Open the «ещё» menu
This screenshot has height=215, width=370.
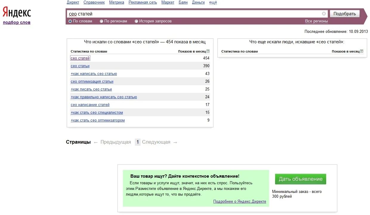pos(212,2)
